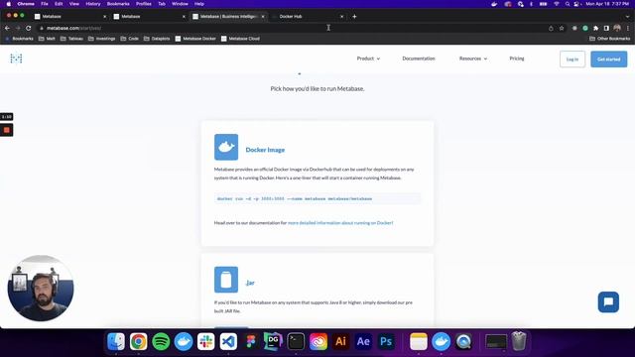Reload the page in Chrome
The image size is (635, 357).
point(29,28)
